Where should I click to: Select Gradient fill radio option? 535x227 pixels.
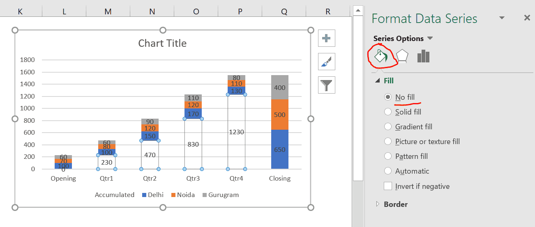(387, 127)
